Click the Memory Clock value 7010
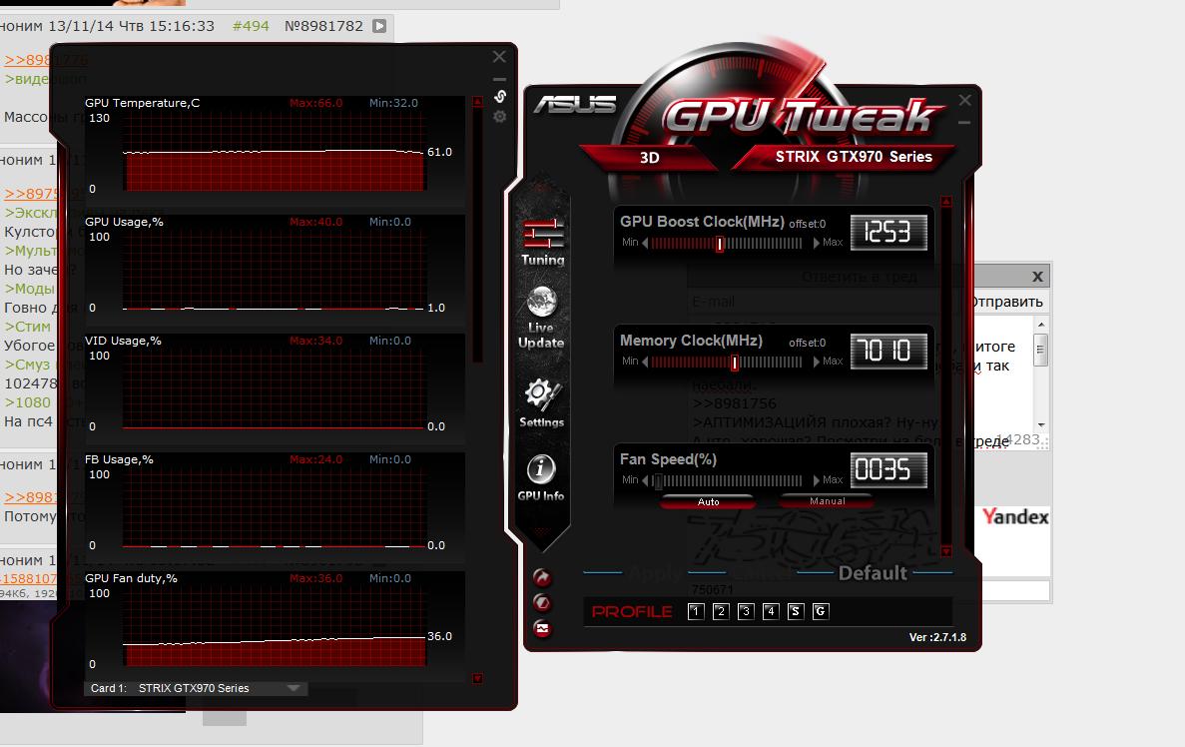 pyautogui.click(x=889, y=351)
